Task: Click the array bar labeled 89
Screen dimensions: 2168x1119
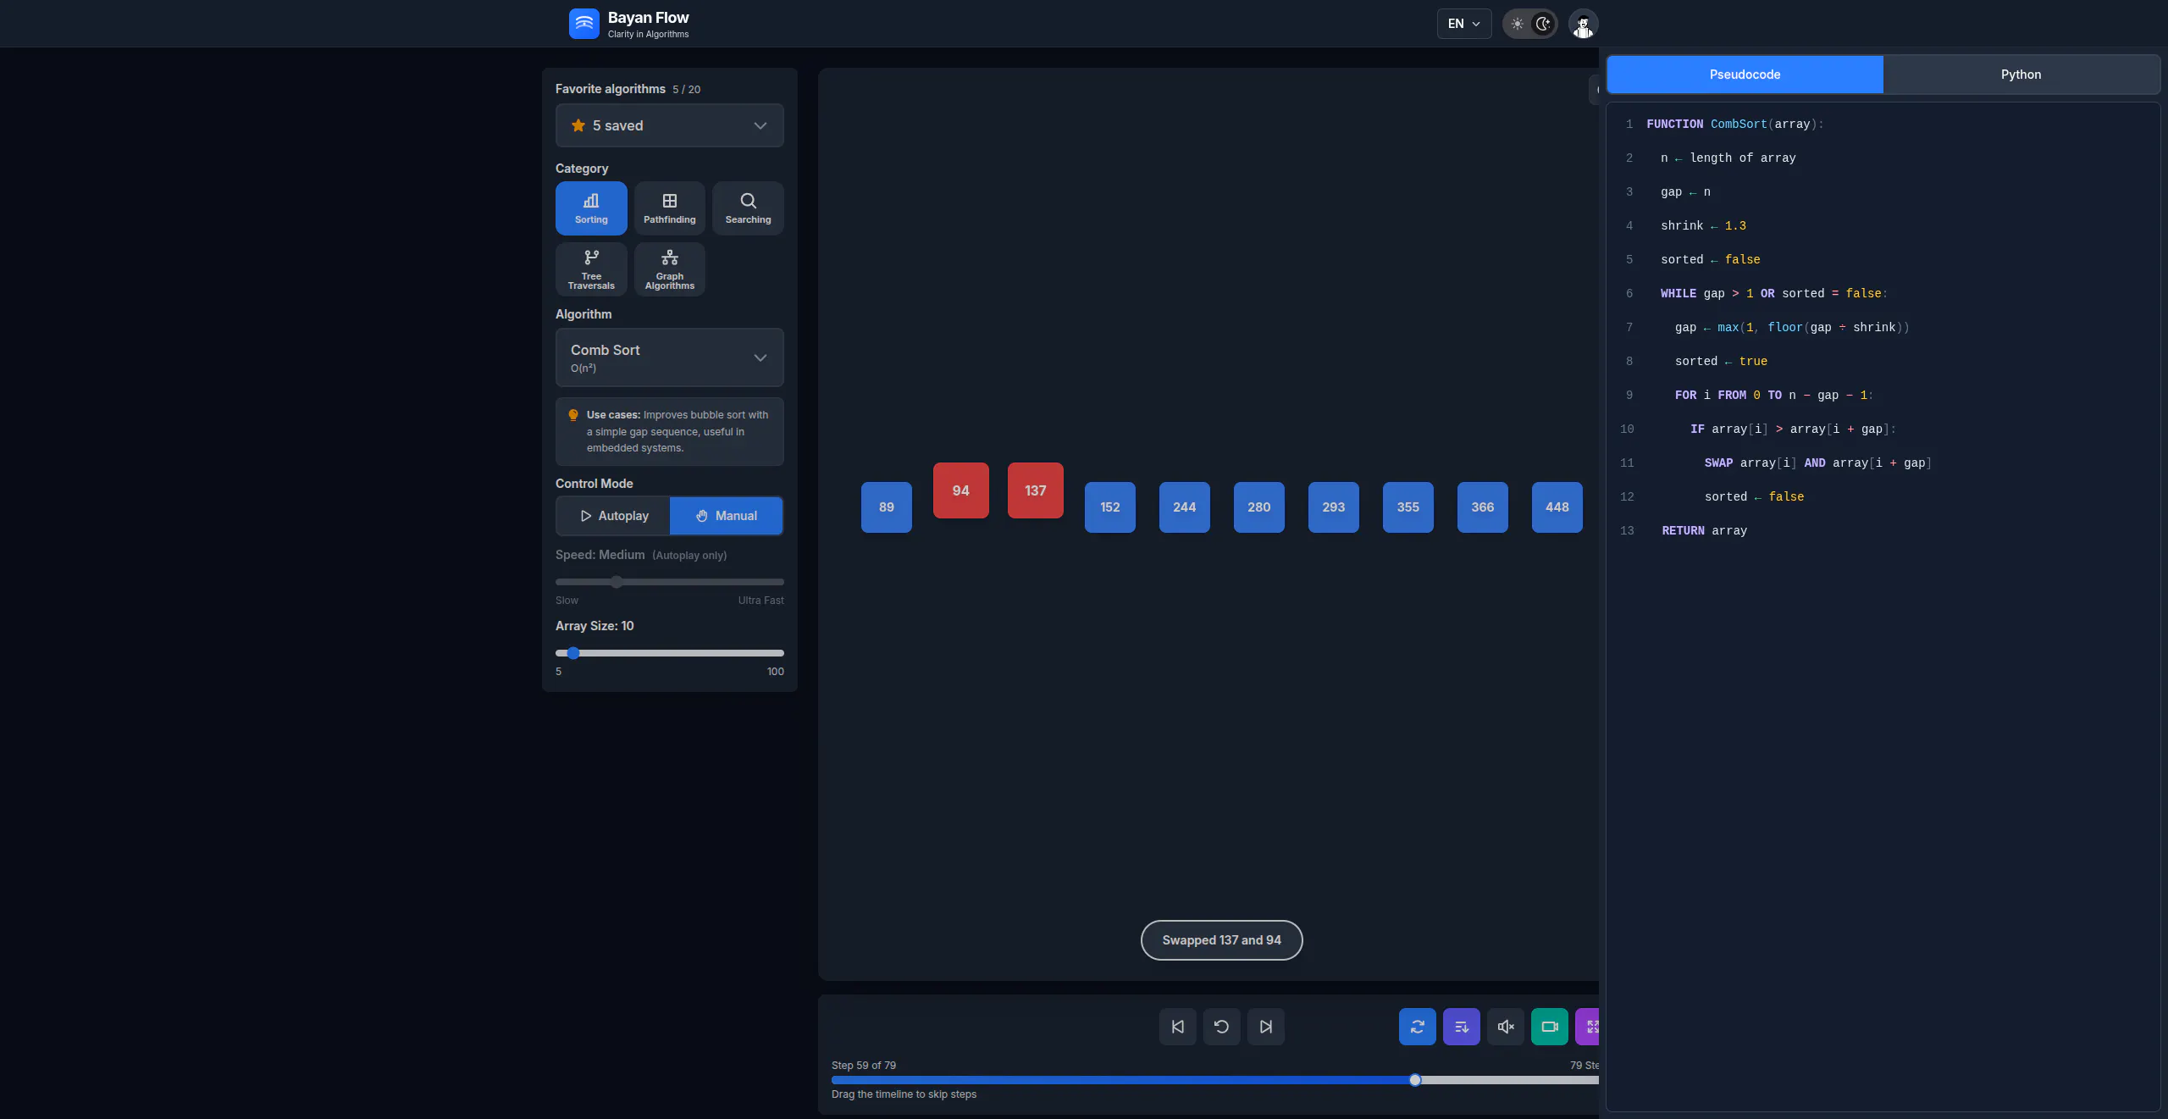Action: pyautogui.click(x=886, y=507)
